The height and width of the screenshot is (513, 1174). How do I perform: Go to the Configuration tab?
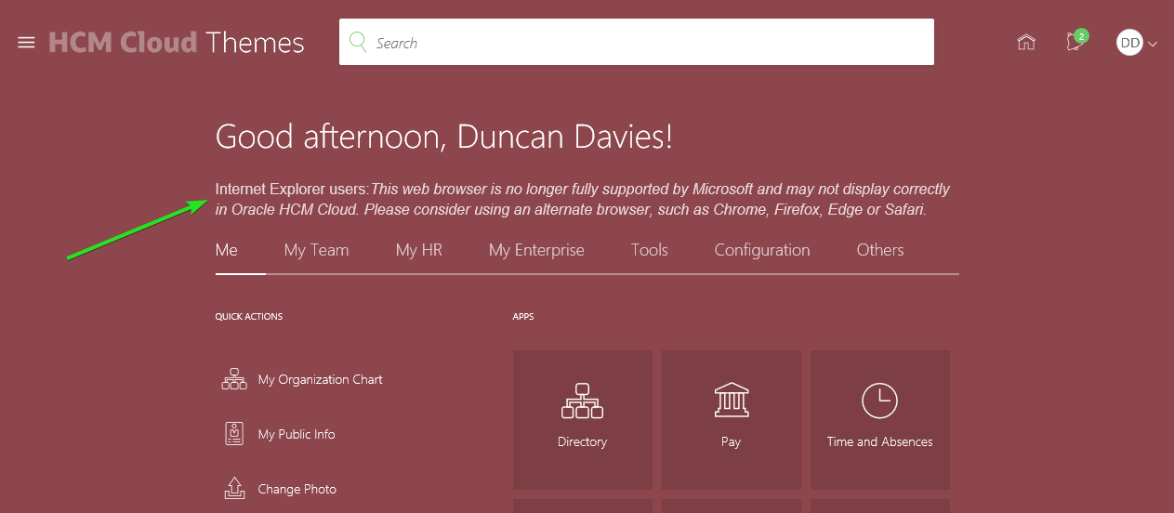pos(762,250)
